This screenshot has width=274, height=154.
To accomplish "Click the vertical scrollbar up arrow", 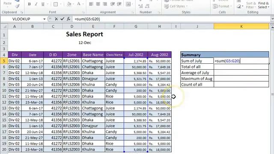I will [272, 27].
